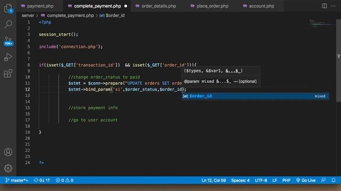Select PHP language mode in status bar
Image resolution: width=341 pixels, height=191 pixels.
(x=286, y=180)
